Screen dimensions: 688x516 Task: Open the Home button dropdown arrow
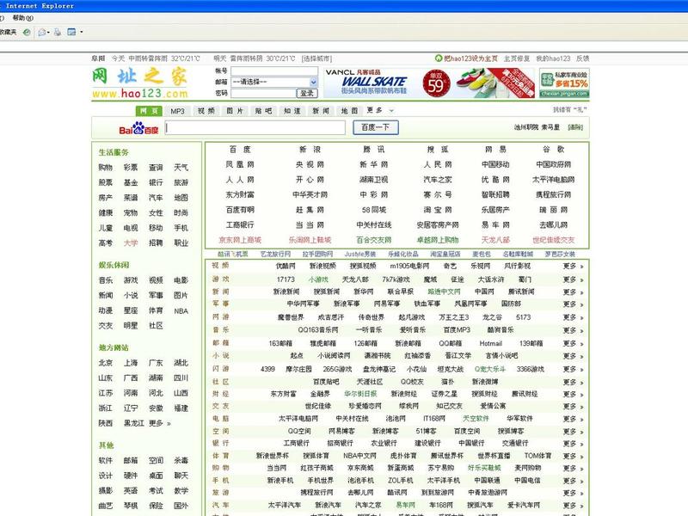point(48,32)
